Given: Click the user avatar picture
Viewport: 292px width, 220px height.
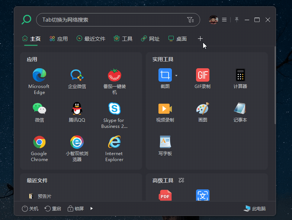Looking at the screenshot, I should (214, 20).
